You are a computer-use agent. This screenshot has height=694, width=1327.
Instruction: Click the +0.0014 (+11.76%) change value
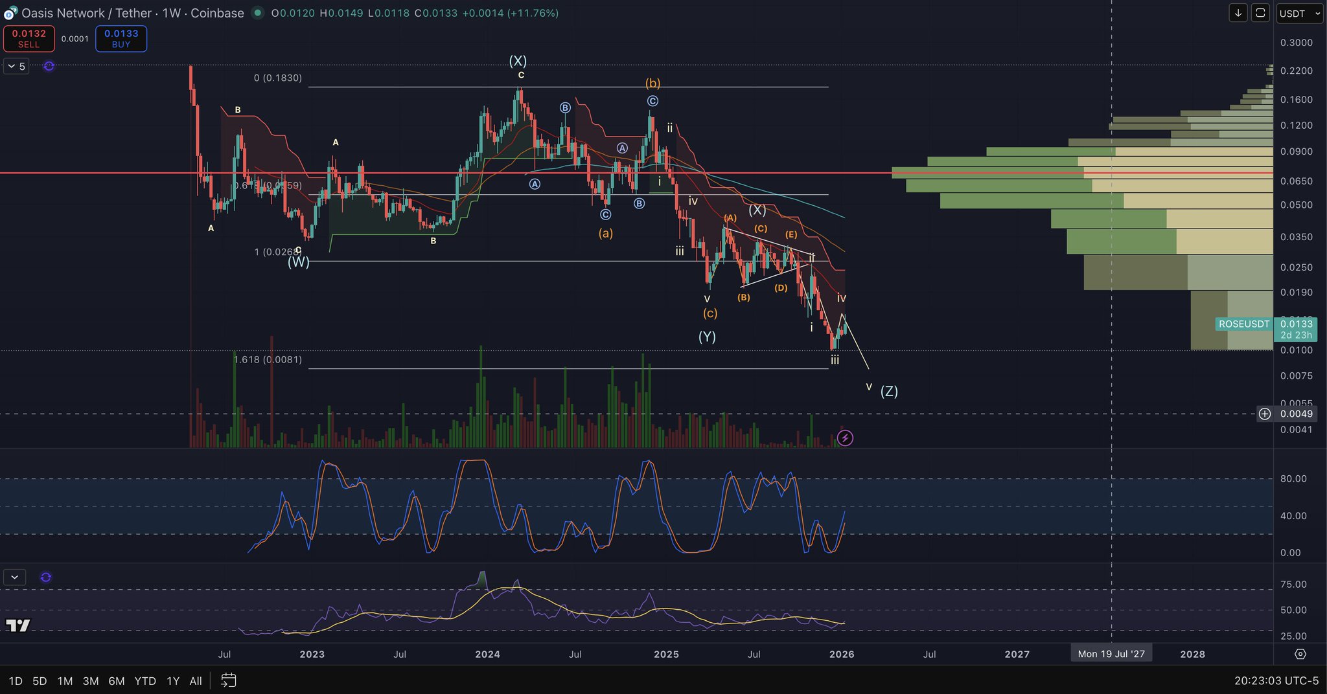coord(510,13)
